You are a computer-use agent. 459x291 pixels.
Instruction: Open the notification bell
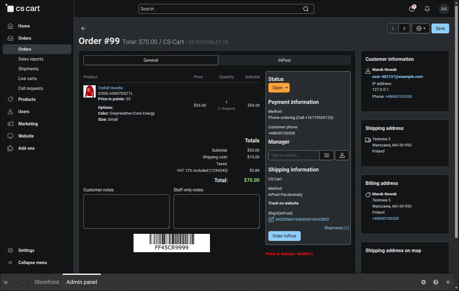[427, 9]
